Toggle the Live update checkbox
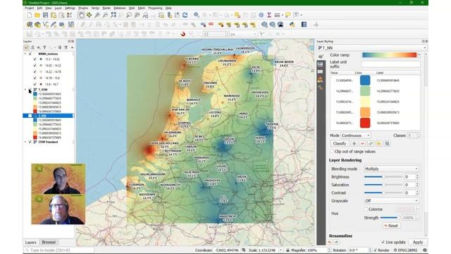The height and width of the screenshot is (254, 451). (383, 242)
